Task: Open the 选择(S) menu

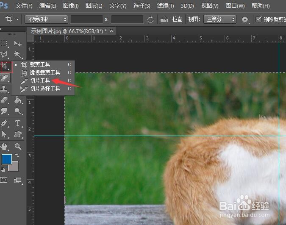Action: pyautogui.click(x=142, y=6)
